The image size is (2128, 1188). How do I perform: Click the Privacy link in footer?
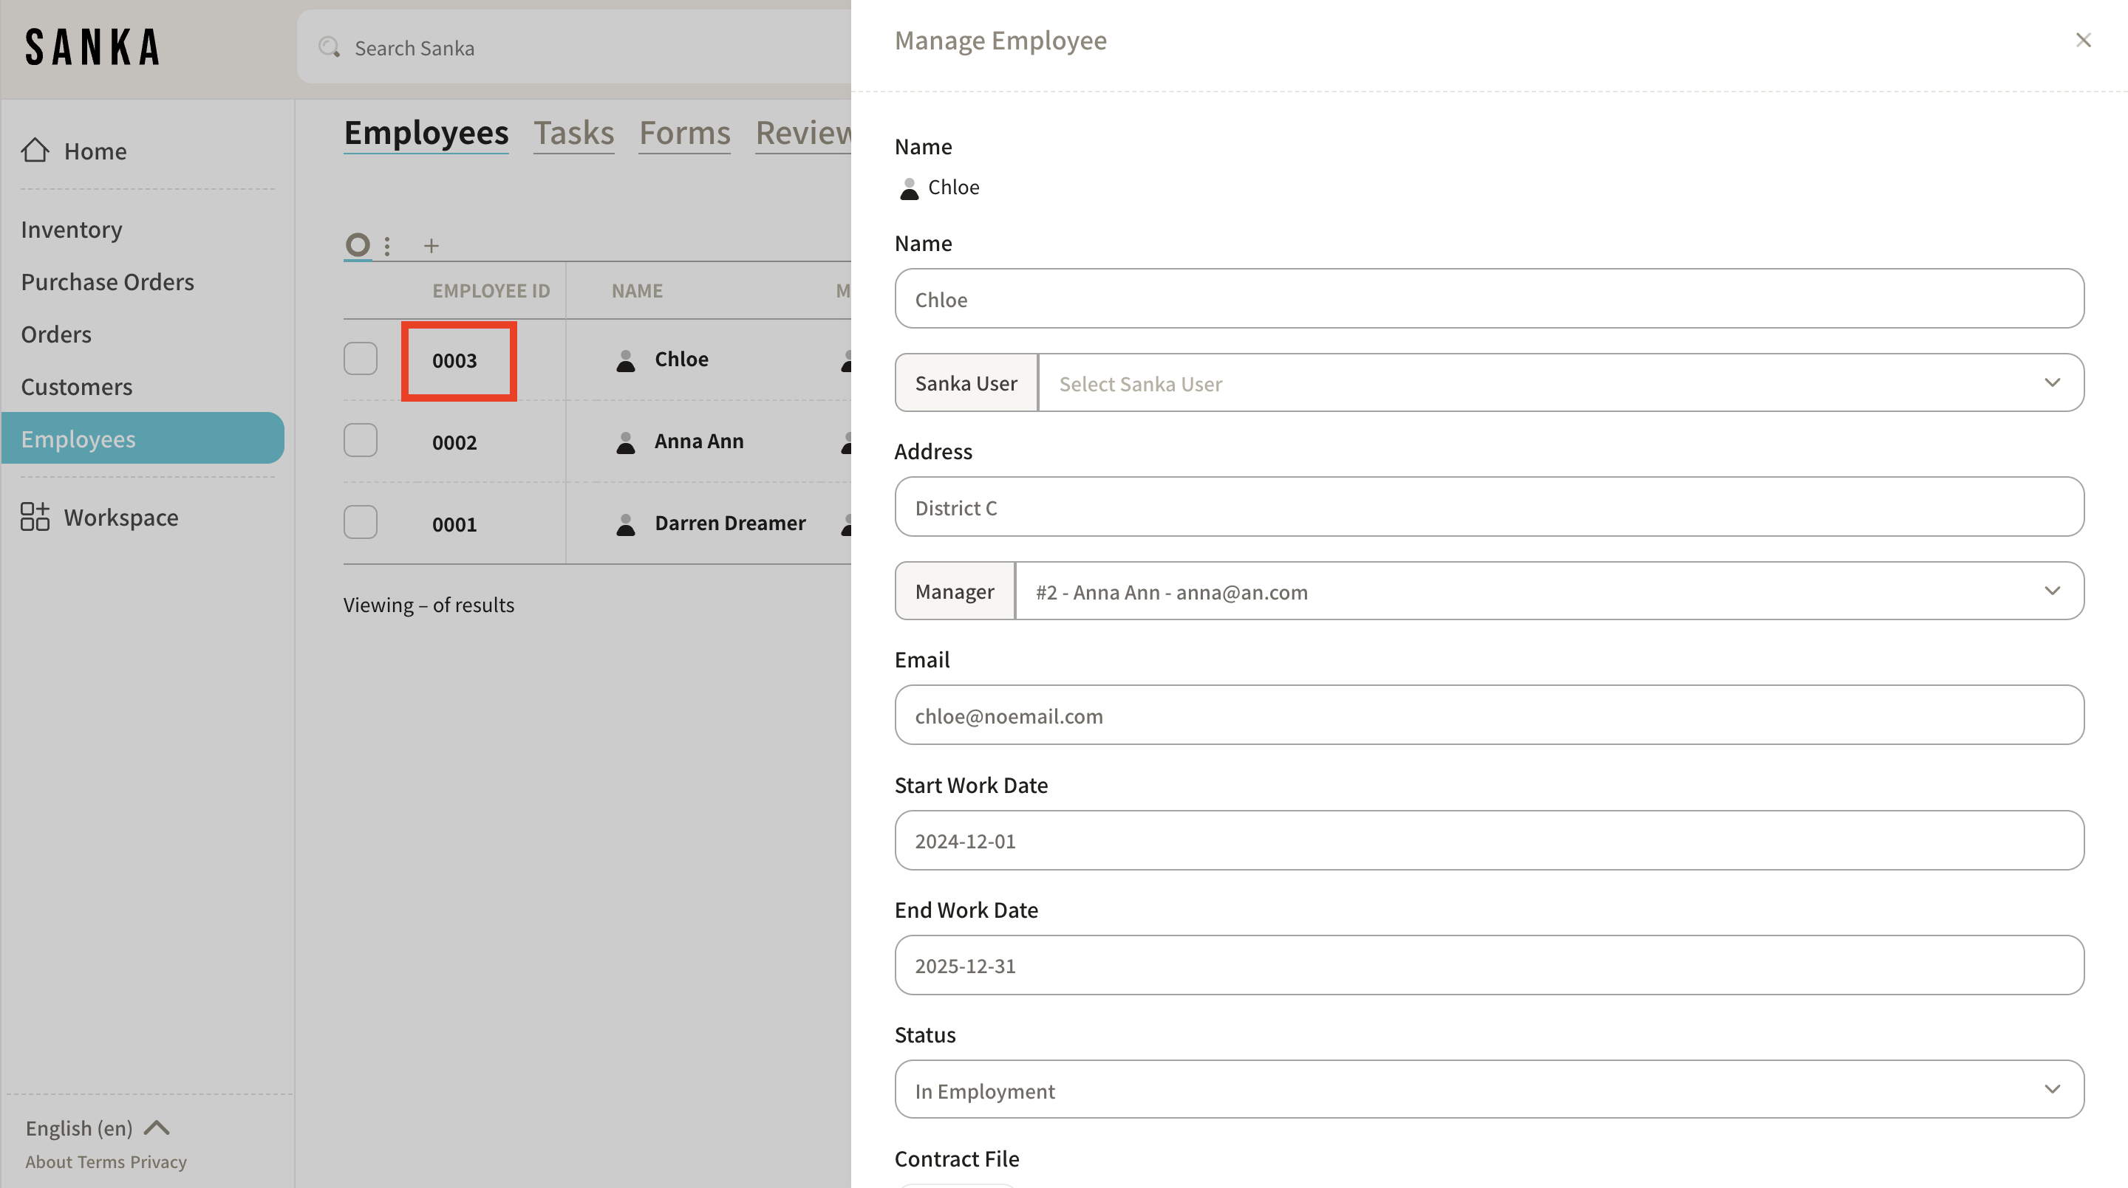pos(159,1161)
